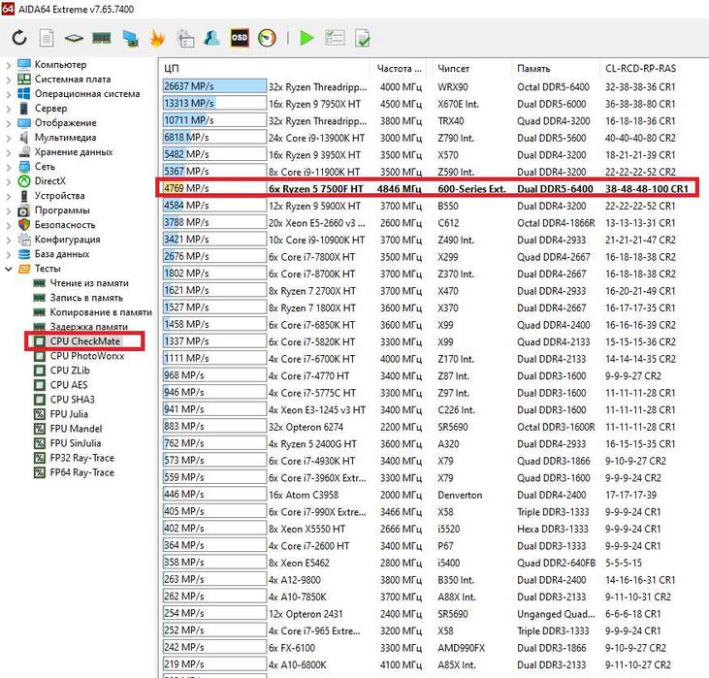
Task: Open the report wizard clipboard icon
Action: (x=185, y=39)
